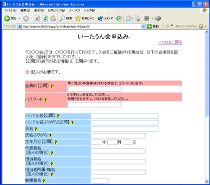Click the Internet Explorer title bar page icon
This screenshot has height=185, width=210.
[x=4, y=4]
